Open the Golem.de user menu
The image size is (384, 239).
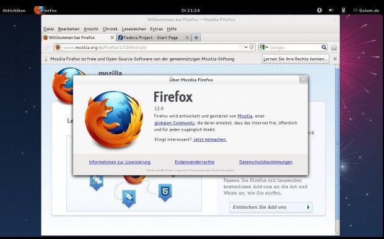tap(366, 11)
